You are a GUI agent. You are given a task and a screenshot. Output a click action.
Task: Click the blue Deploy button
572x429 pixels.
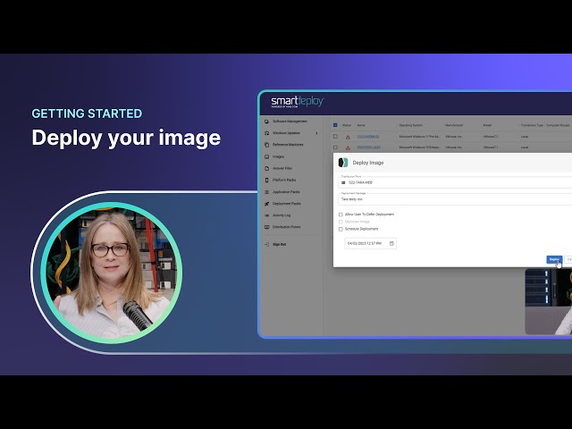click(554, 259)
